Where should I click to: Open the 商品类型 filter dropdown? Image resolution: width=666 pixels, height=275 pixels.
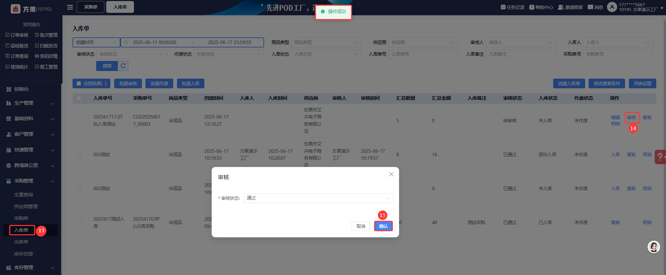coord(326,42)
